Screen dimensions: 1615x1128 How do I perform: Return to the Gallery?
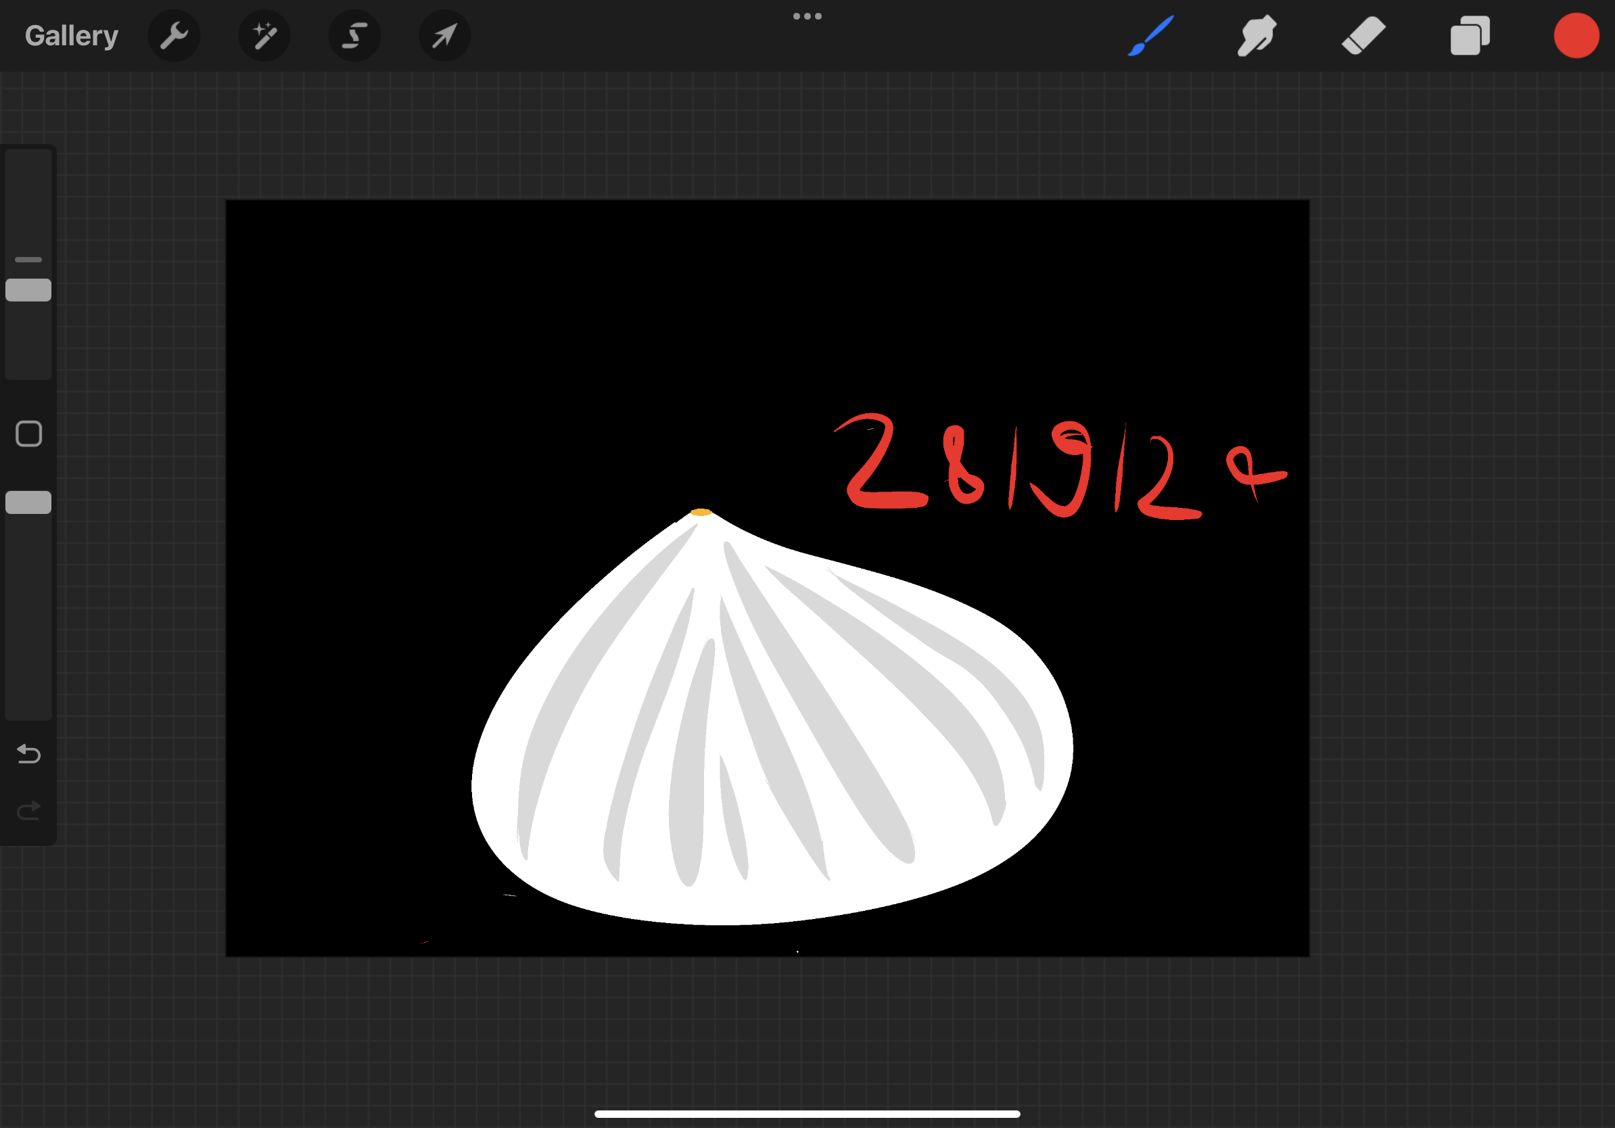point(71,35)
